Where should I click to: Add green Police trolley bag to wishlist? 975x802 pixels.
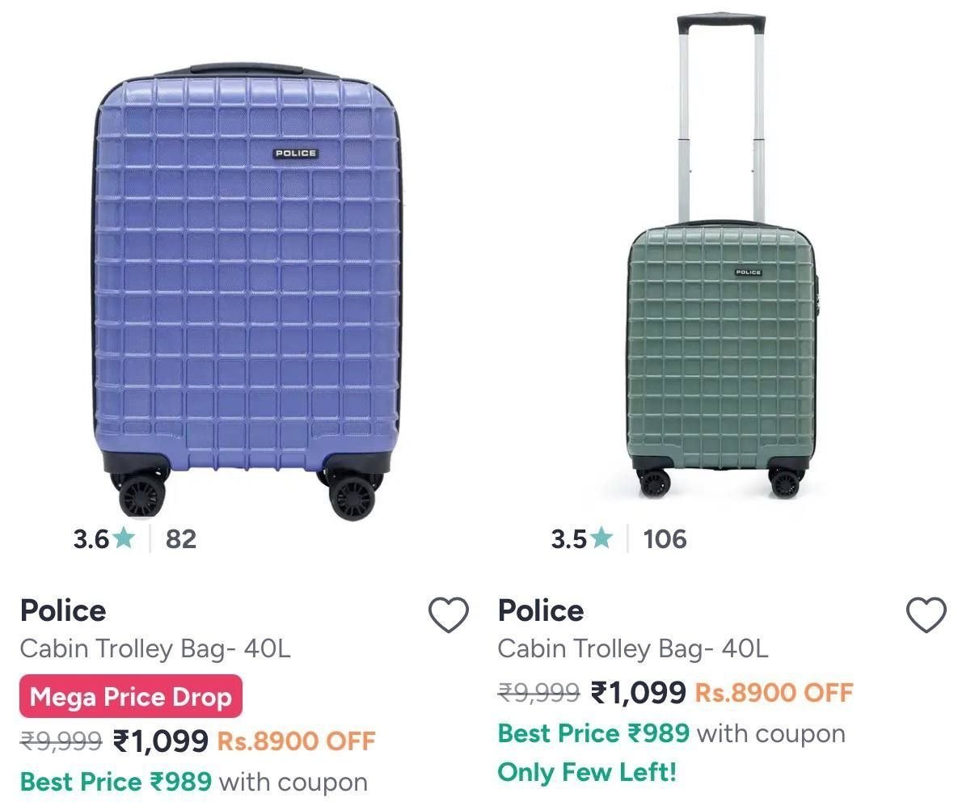(926, 615)
